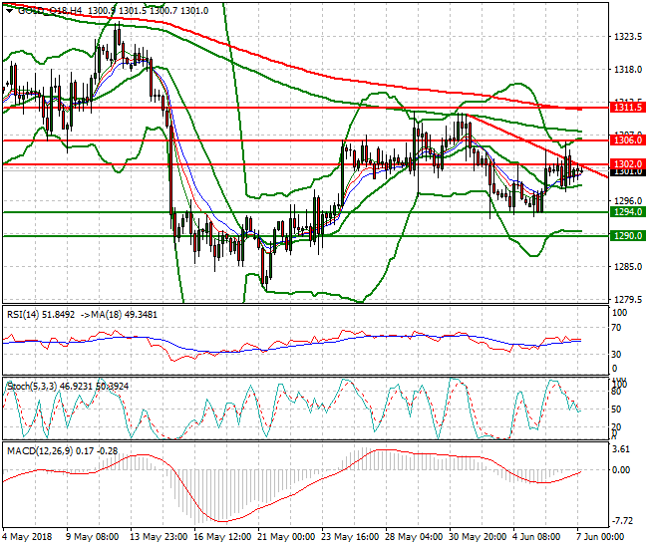The width and height of the screenshot is (648, 548).
Task: Click the 9 May 08:00 time label
Action: pyautogui.click(x=92, y=537)
